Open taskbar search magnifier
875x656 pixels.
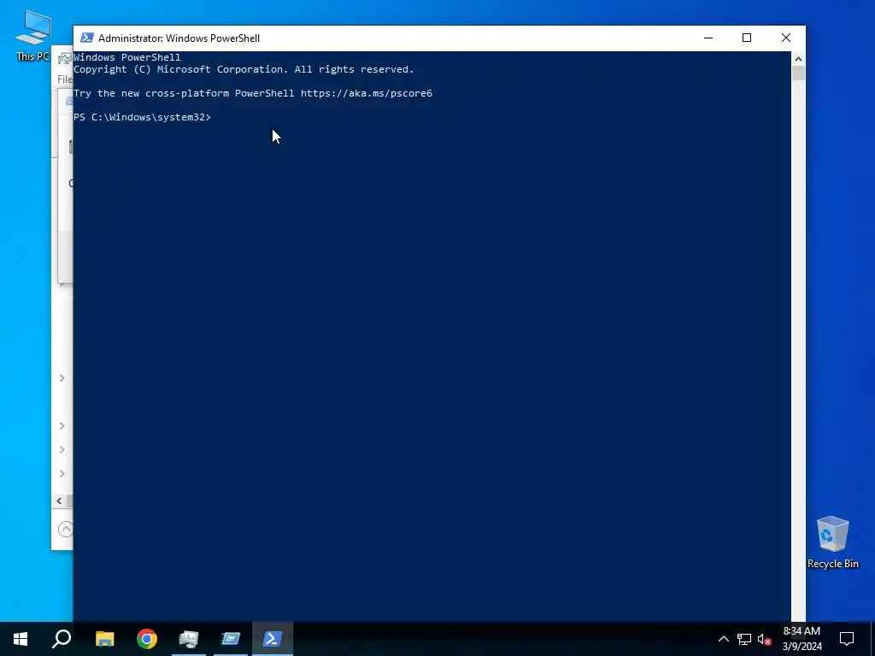(62, 639)
